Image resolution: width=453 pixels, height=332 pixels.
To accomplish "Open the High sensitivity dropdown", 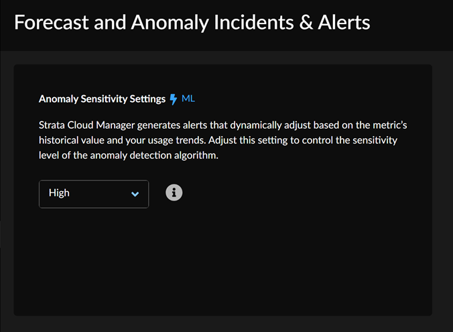I will (x=94, y=193).
